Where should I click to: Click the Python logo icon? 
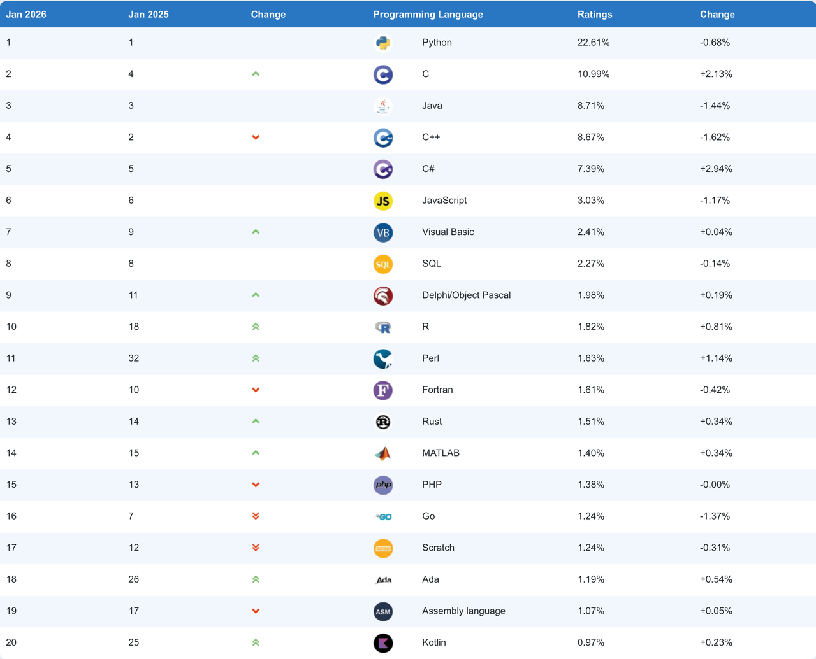(382, 43)
